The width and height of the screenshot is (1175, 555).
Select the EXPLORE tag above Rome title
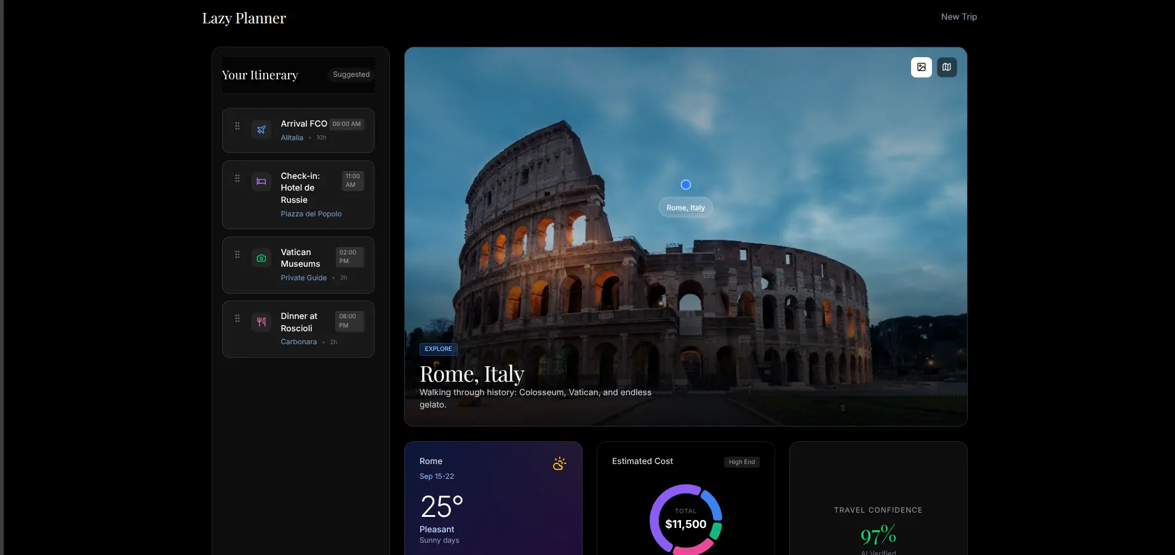[x=438, y=349]
